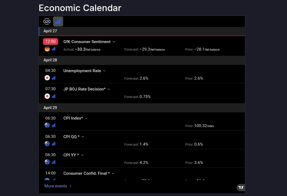287x196 pixels.
Task: Click Japan flag beside BOJ Rate Decision
Action: point(47,96)
